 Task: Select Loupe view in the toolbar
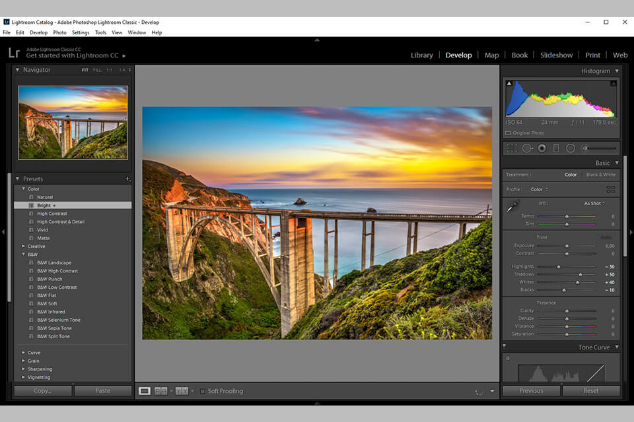143,390
